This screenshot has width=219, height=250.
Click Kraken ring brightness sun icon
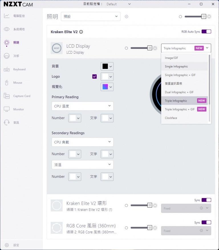pos(155,205)
